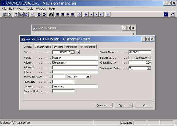Click the Copy icon in the toolbar

coord(21,14)
